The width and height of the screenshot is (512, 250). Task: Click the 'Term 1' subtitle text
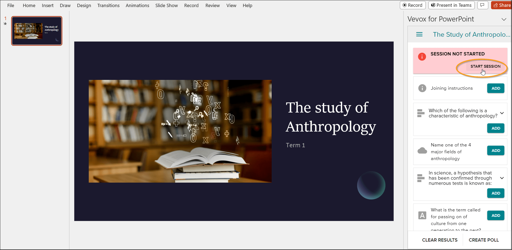click(x=295, y=145)
